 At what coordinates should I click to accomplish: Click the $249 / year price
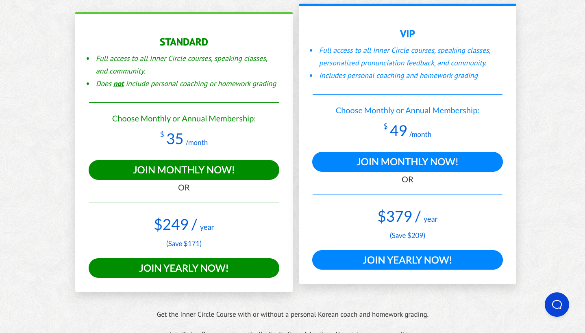184,225
